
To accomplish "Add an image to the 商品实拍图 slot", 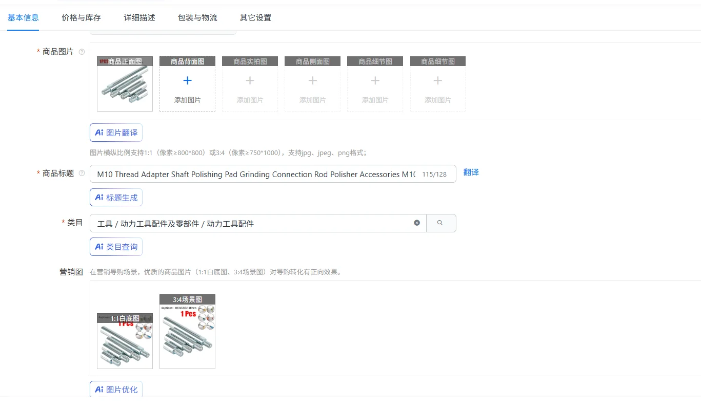I will coord(250,84).
